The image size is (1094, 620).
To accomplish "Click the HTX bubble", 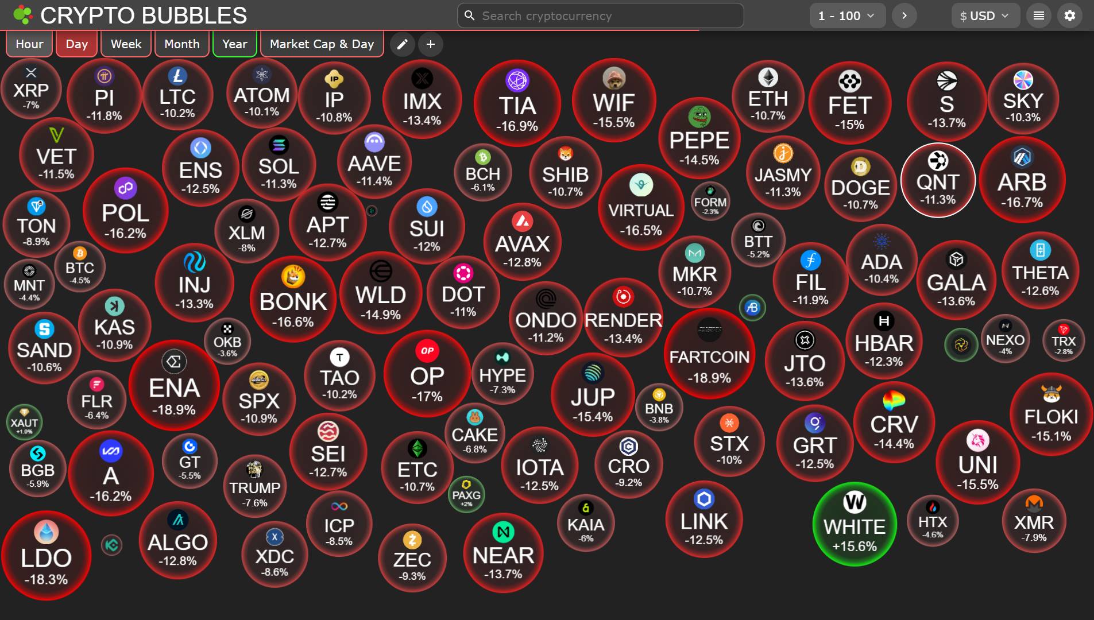I will (933, 521).
